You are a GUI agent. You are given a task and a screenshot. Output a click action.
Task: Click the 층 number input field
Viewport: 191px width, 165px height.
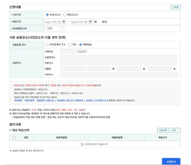(x=129, y=69)
